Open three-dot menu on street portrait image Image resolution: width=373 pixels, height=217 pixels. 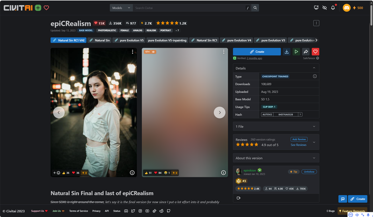click(133, 52)
